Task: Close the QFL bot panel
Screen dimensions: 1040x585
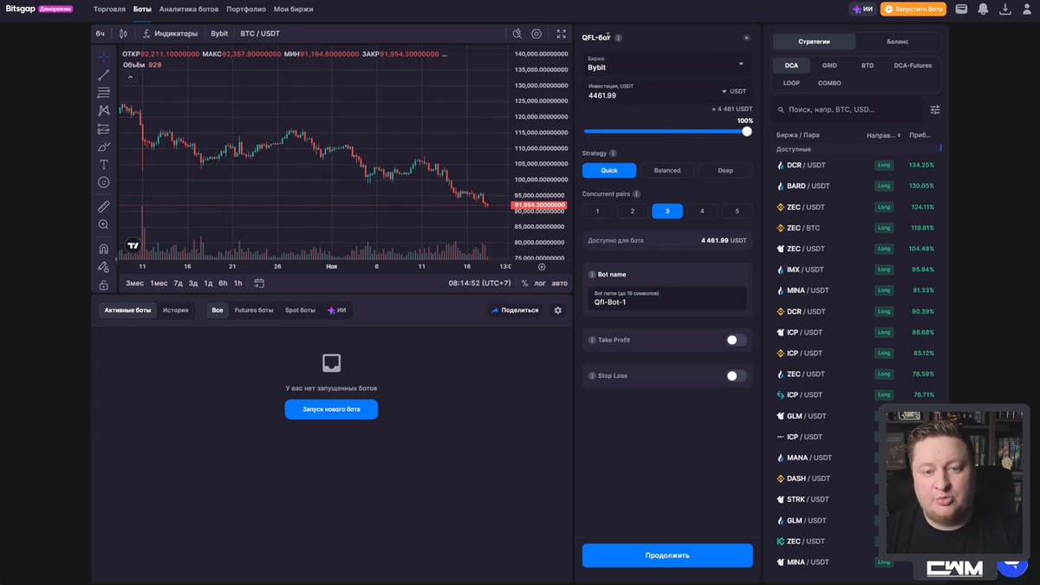Action: pyautogui.click(x=746, y=38)
